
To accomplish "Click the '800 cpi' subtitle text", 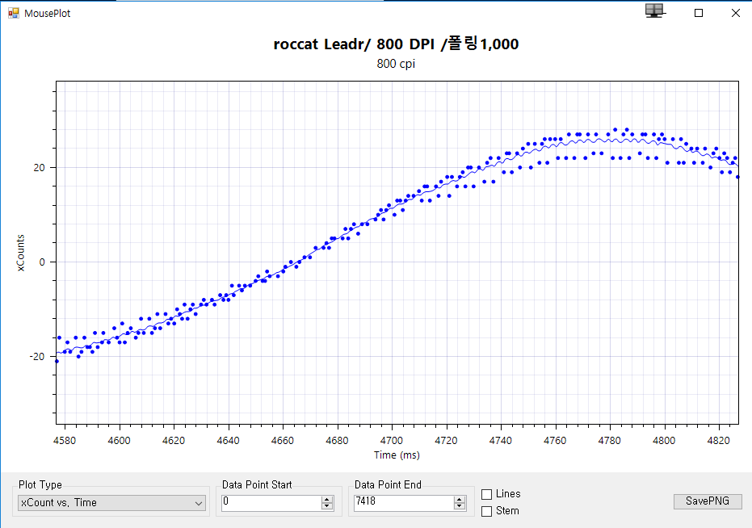I will [396, 65].
